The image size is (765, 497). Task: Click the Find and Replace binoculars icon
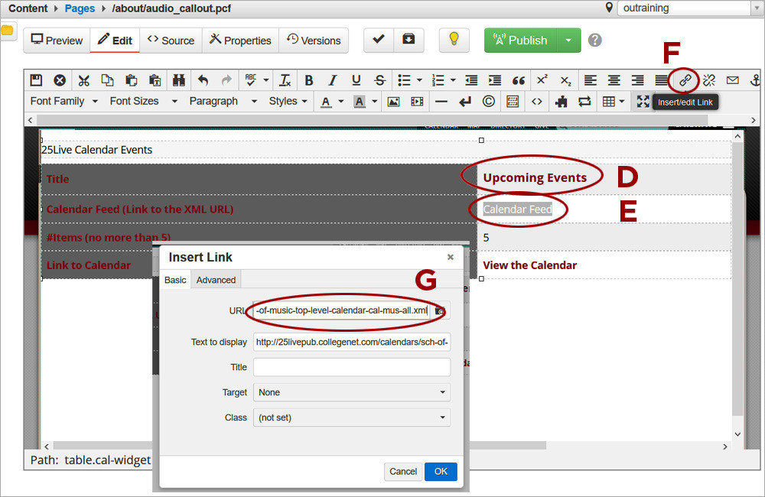[x=178, y=80]
